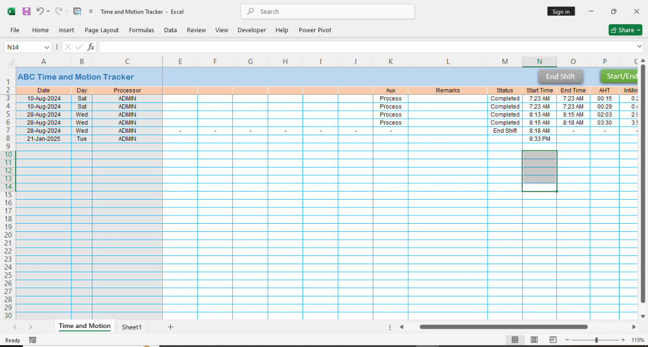The height and width of the screenshot is (347, 648).
Task: Open the Formulas ribbon tab
Action: [x=141, y=30]
